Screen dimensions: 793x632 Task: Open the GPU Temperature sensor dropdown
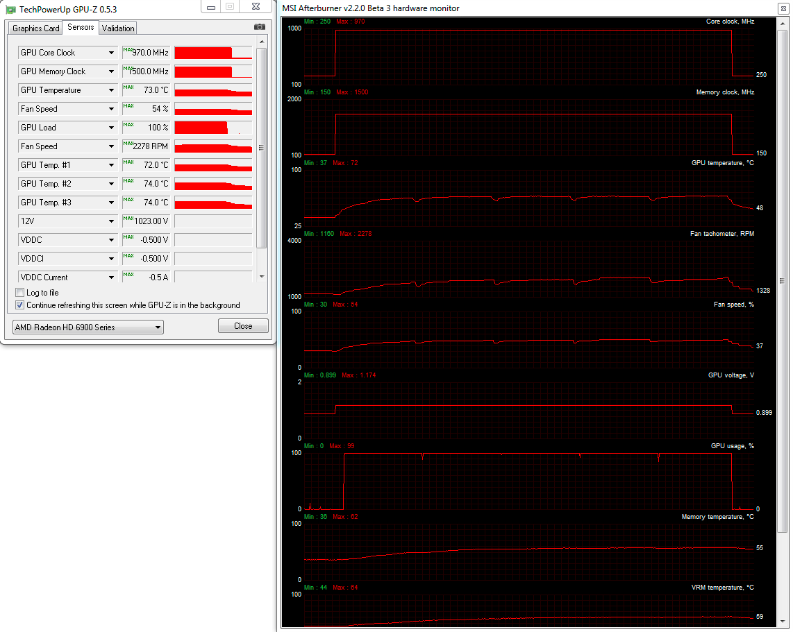[x=111, y=90]
